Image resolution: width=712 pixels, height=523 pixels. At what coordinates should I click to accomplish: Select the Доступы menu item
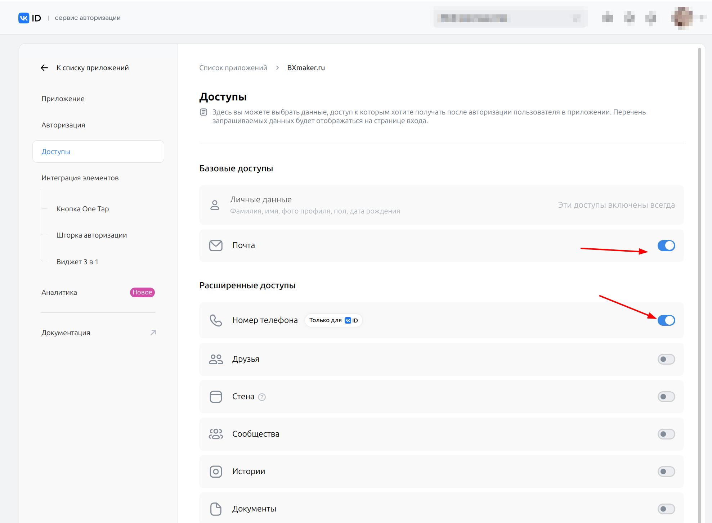point(98,152)
